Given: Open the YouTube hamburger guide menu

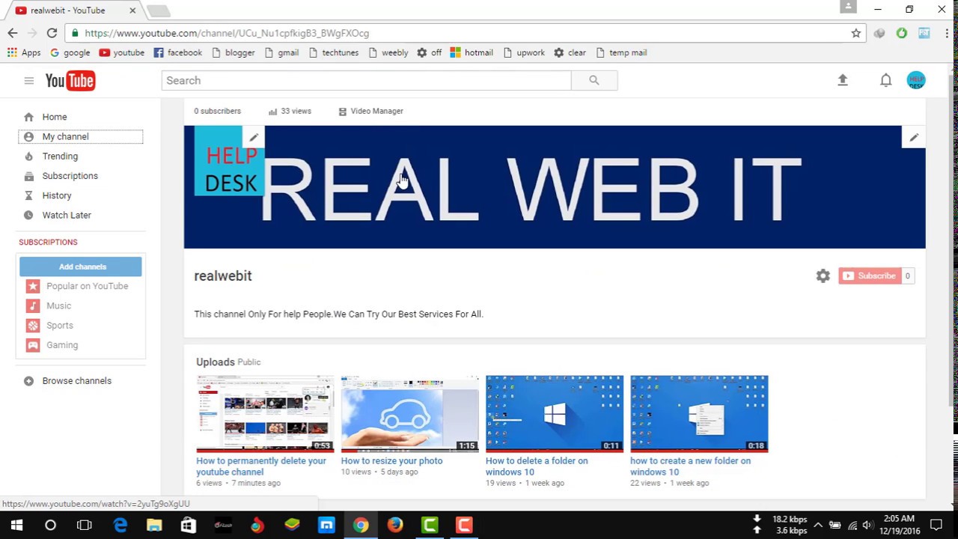Looking at the screenshot, I should click(x=28, y=81).
